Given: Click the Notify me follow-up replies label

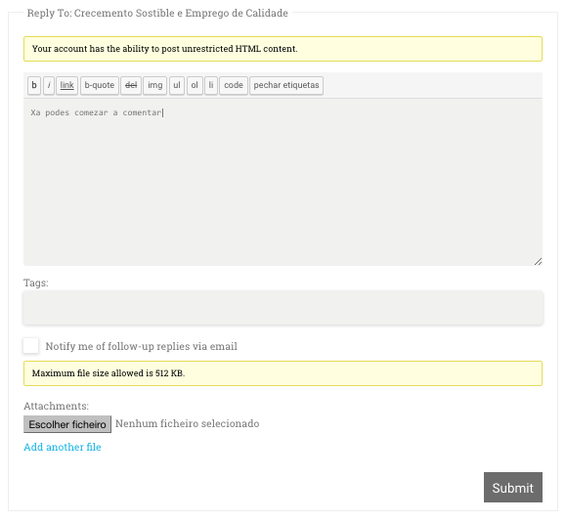Looking at the screenshot, I should click(141, 346).
